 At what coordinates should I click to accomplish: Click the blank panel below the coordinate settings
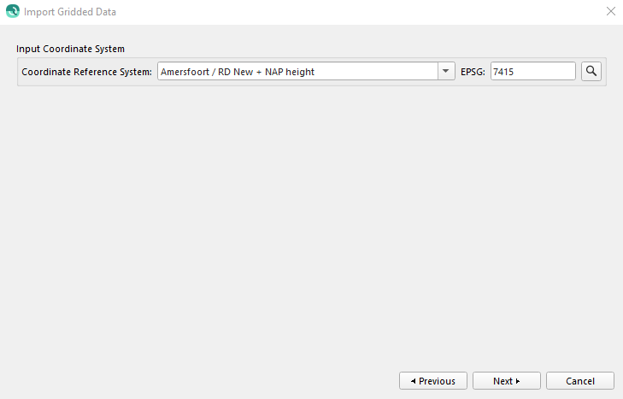click(311, 222)
